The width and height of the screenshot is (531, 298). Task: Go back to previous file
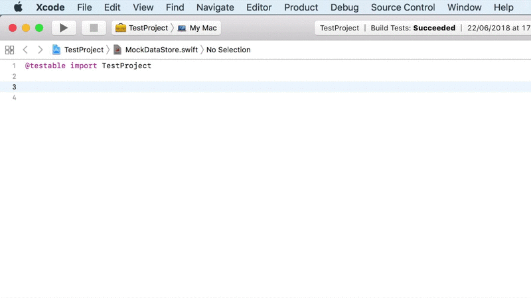click(25, 50)
